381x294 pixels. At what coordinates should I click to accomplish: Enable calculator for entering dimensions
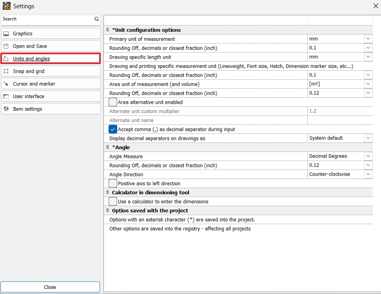tap(113, 201)
